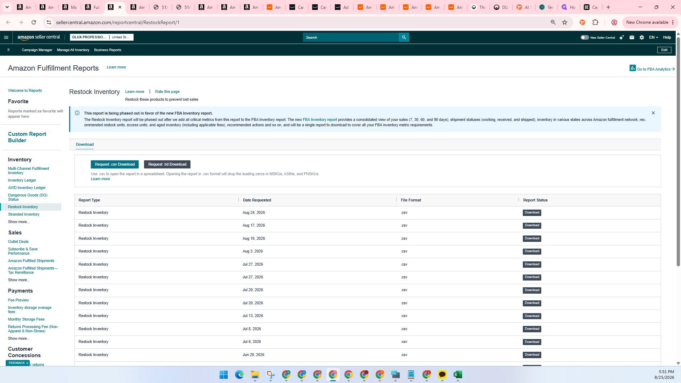Open Campaign Manager from favorites bar
Viewport: 681px width, 383px height.
coord(37,50)
